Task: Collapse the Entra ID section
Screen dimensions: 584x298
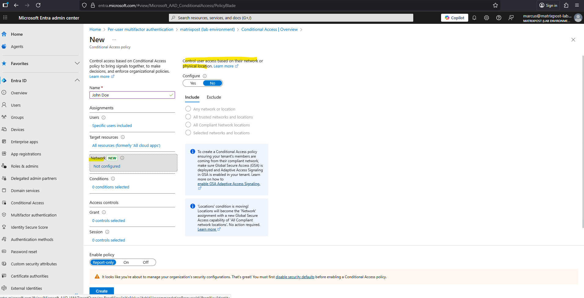Action: (77, 80)
